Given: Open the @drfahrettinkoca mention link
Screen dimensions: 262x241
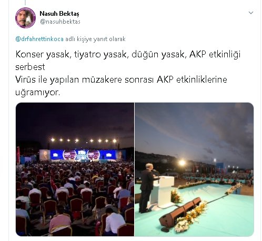Looking at the screenshot, I should pyautogui.click(x=39, y=39).
